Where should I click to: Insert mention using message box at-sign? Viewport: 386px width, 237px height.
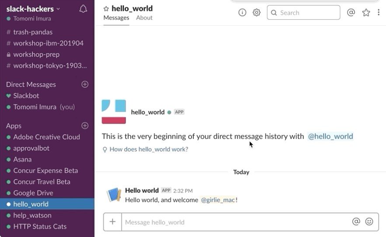coord(356,222)
